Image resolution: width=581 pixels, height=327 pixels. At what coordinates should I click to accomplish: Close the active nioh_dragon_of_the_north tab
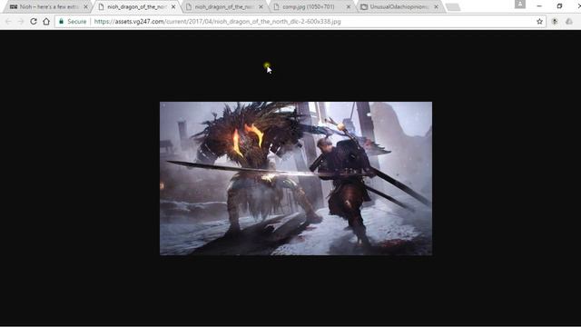pos(173,6)
